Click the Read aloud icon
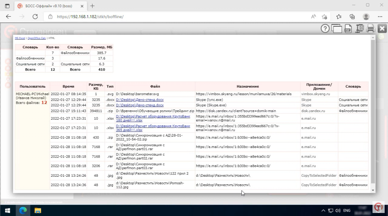This screenshot has width=388, height=216. [313, 17]
